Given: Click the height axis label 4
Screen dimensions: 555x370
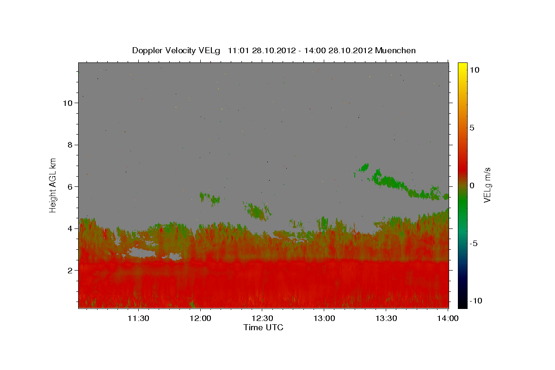Looking at the screenshot, I should coord(70,228).
